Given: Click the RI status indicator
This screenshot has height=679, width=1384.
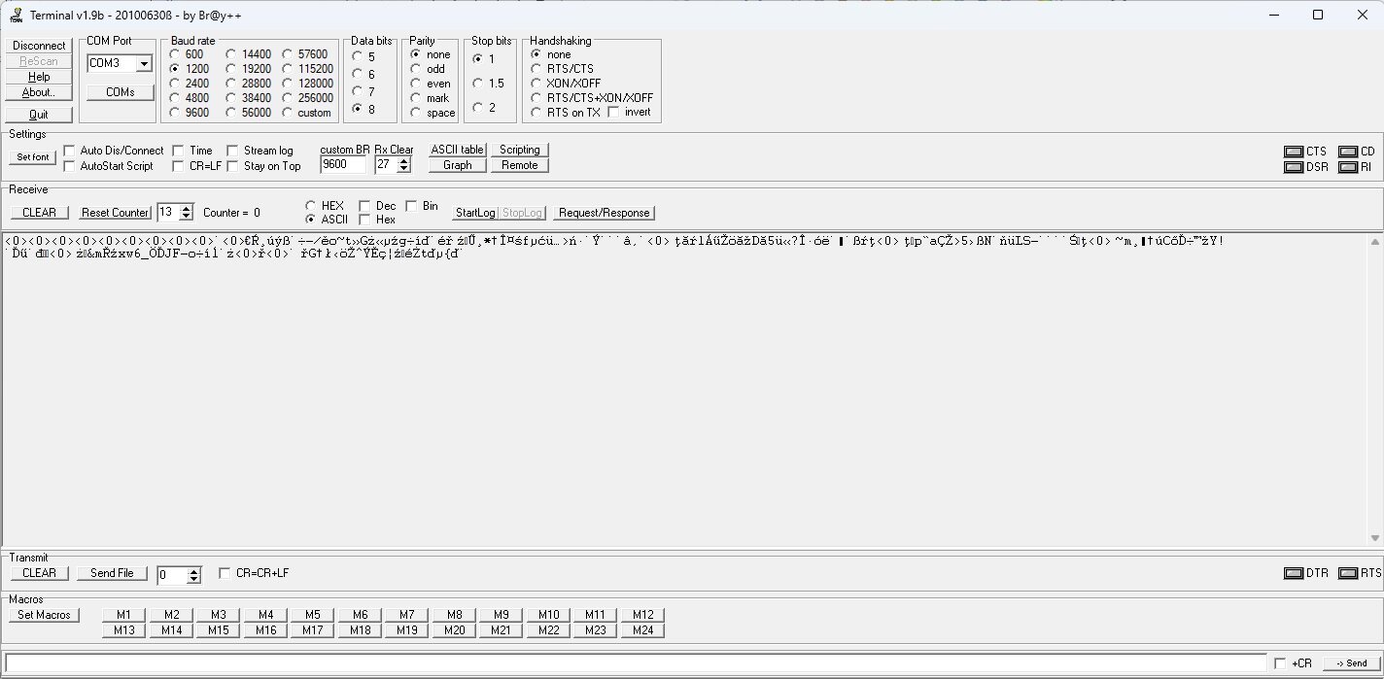Looking at the screenshot, I should click(1347, 167).
